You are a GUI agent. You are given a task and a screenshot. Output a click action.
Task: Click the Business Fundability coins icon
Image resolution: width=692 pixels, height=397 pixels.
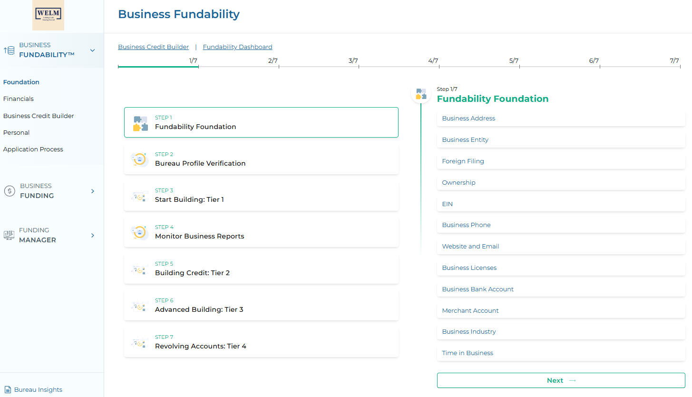point(9,50)
